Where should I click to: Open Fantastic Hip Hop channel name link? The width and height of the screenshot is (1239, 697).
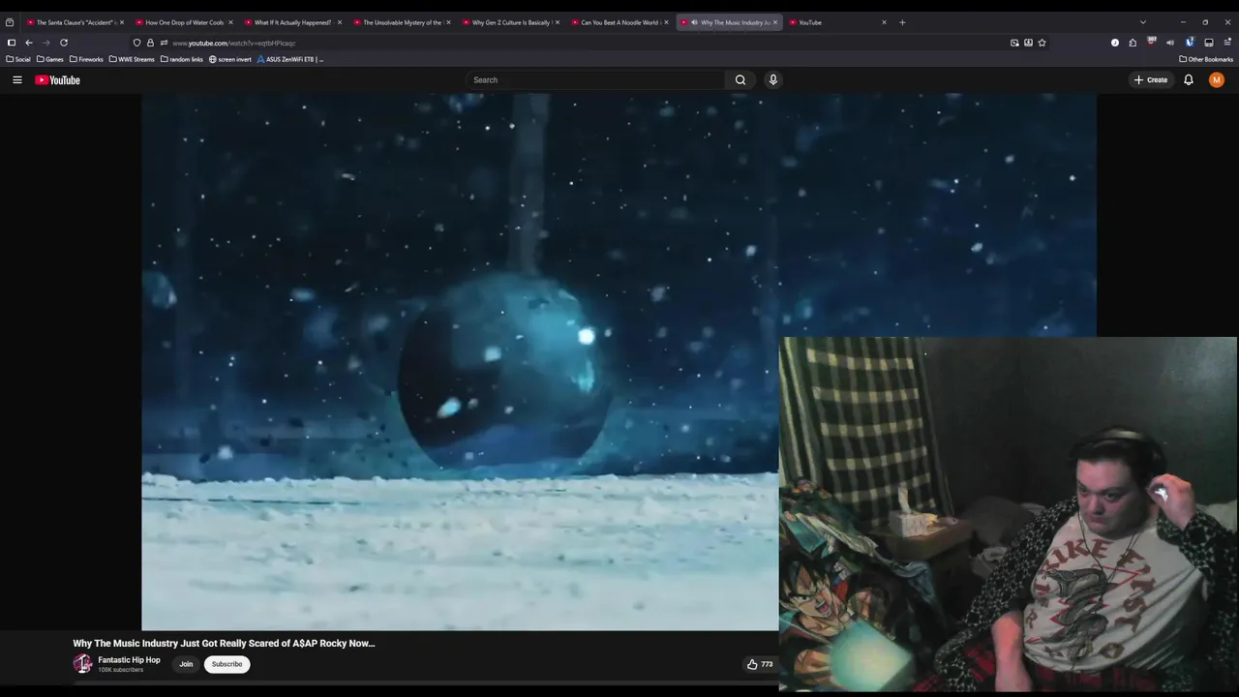(x=129, y=660)
